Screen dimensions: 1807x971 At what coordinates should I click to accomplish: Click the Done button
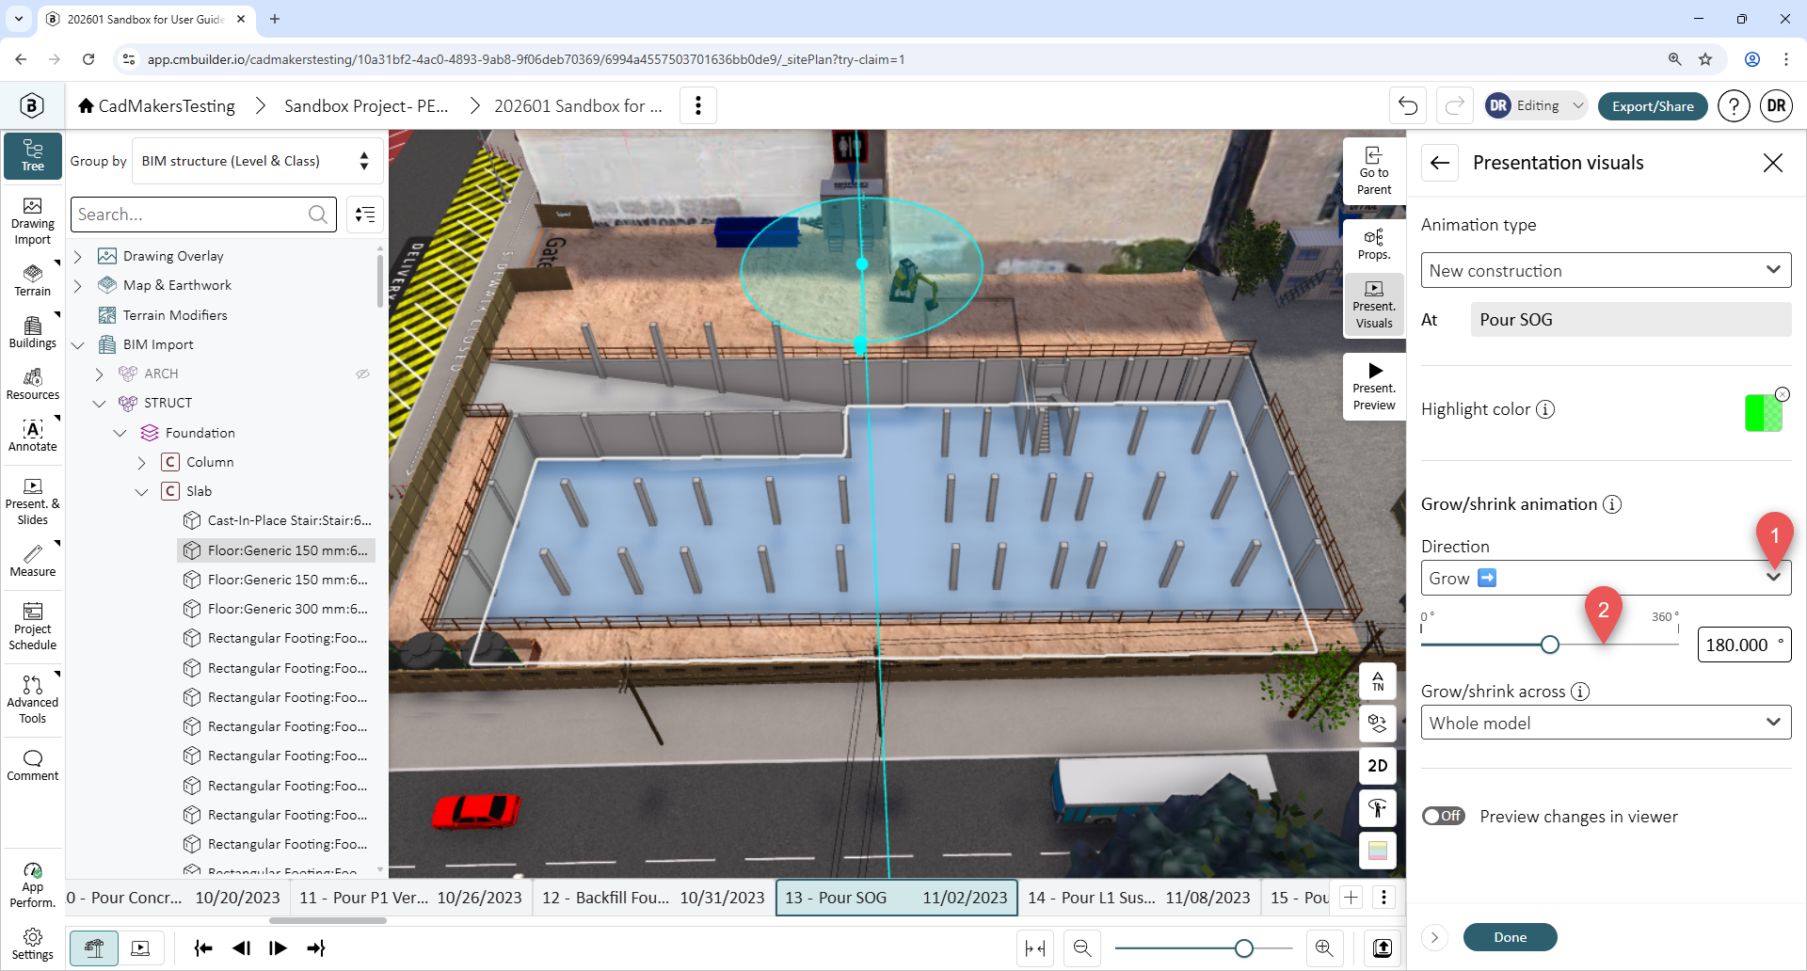point(1510,937)
